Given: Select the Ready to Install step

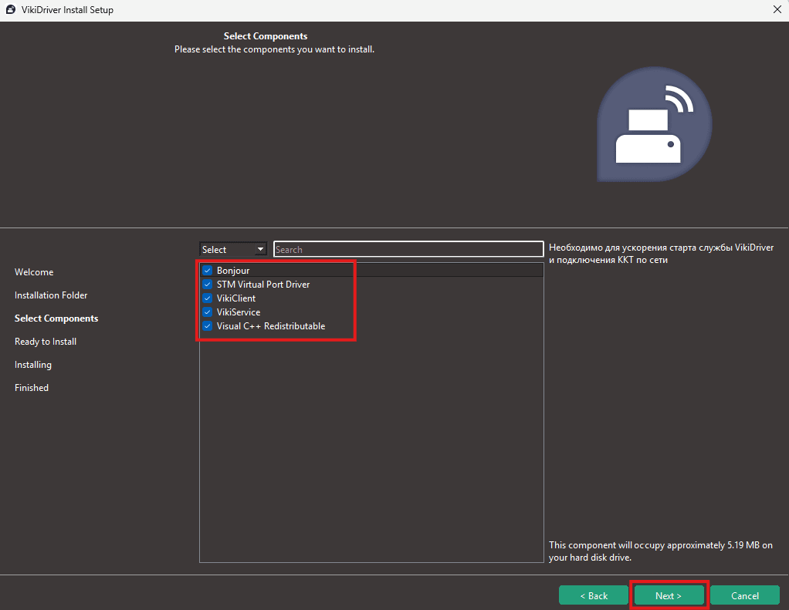Looking at the screenshot, I should [46, 341].
